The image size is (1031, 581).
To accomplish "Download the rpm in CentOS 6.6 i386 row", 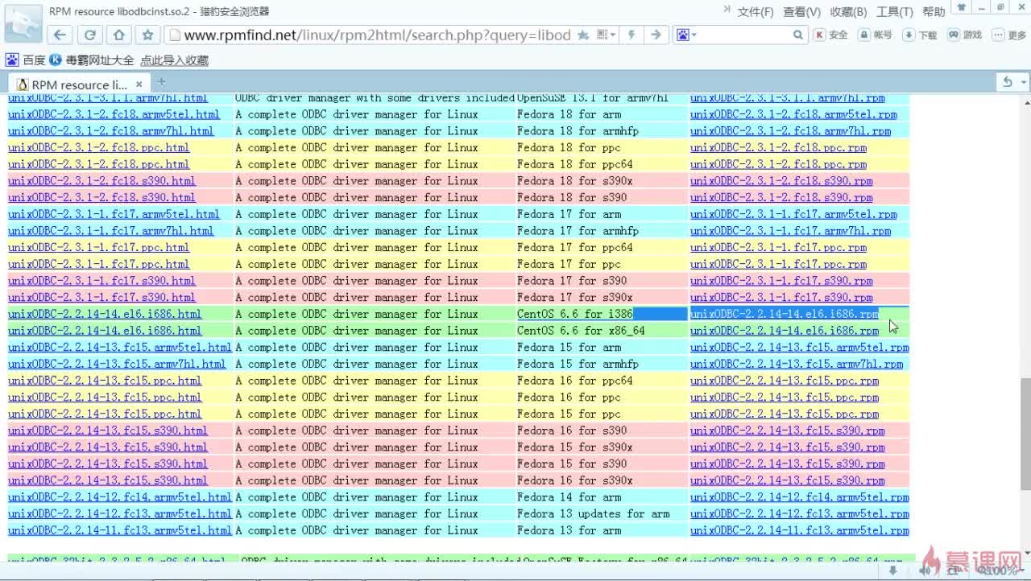I will (785, 314).
